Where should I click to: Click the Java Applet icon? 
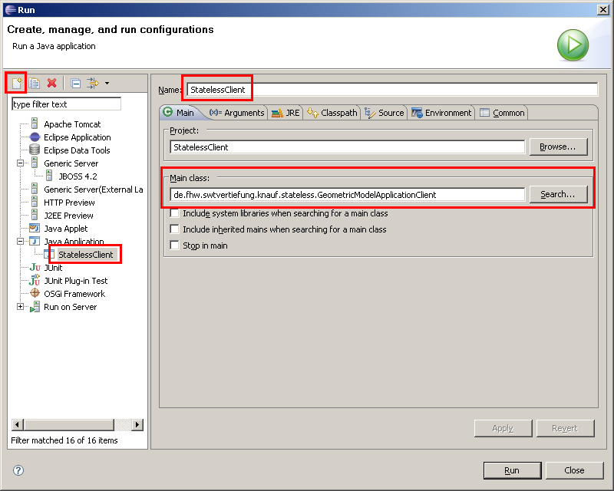coord(35,228)
